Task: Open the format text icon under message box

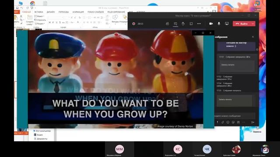Action: pyautogui.click(x=217, y=122)
